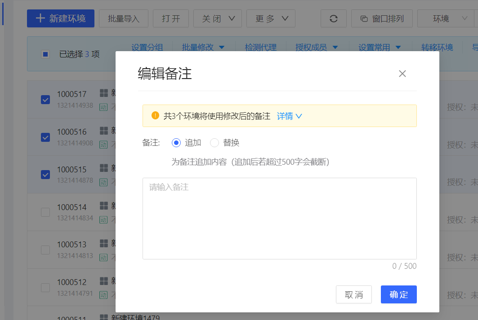Click Windows icon beside environment 1000517
Screen dimensions: 478x320
coord(104,93)
